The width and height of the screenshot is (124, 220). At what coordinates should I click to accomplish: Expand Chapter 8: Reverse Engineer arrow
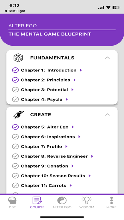point(92,156)
